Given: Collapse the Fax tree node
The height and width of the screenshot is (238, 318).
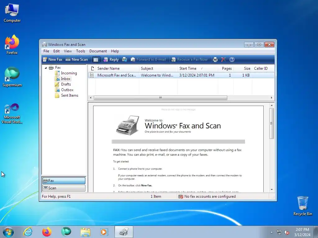Looking at the screenshot, I should click(46, 68).
